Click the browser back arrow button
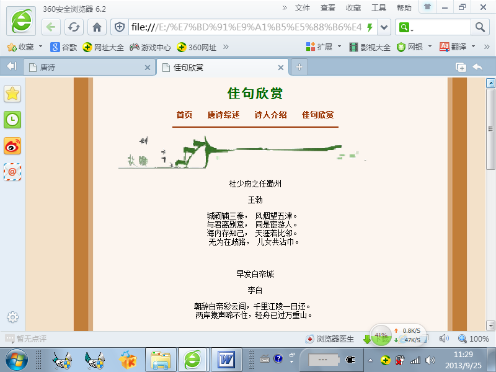This screenshot has width=496, height=372. [x=51, y=27]
